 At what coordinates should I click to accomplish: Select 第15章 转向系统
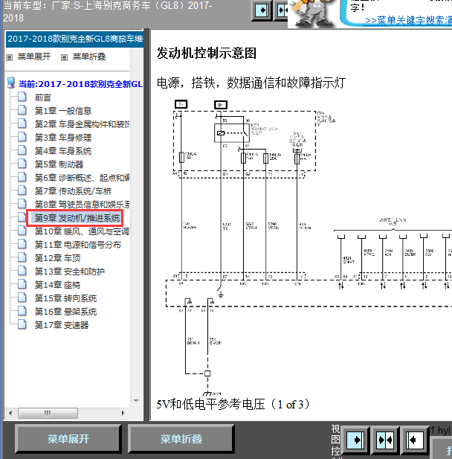coord(65,298)
